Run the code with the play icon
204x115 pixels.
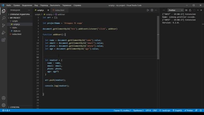[148, 10]
